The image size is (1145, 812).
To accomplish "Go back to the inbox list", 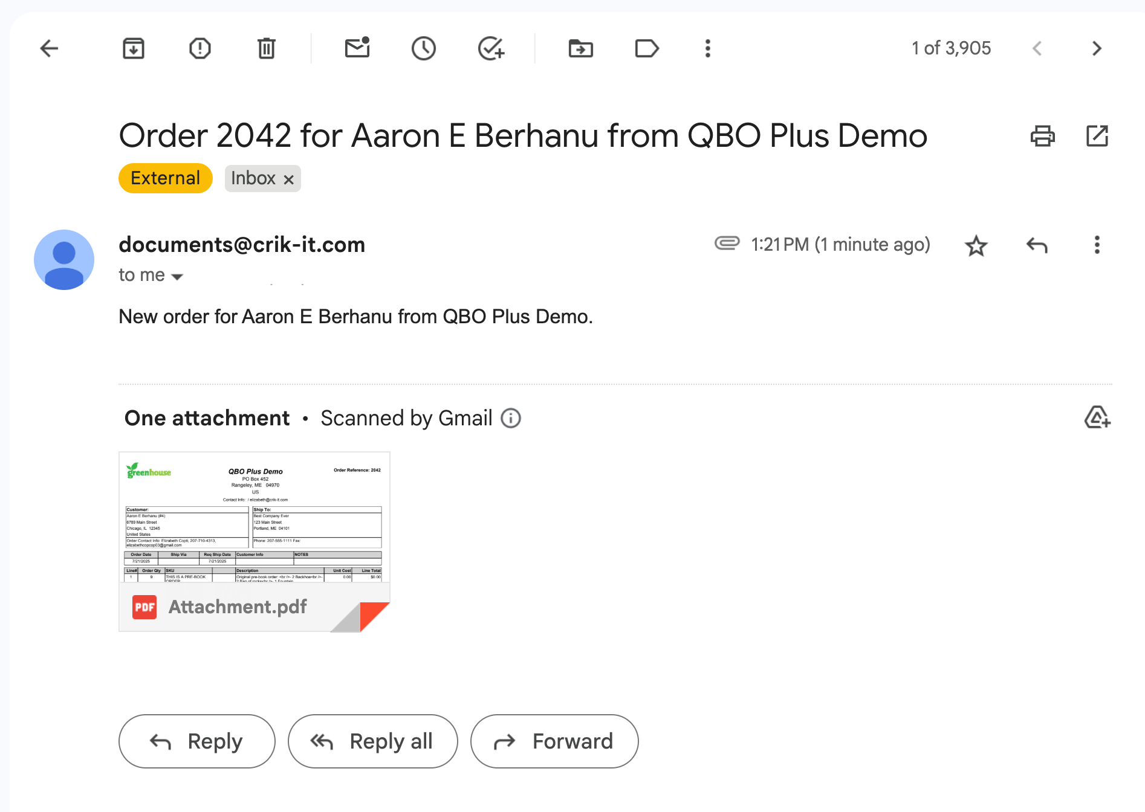I will [49, 48].
